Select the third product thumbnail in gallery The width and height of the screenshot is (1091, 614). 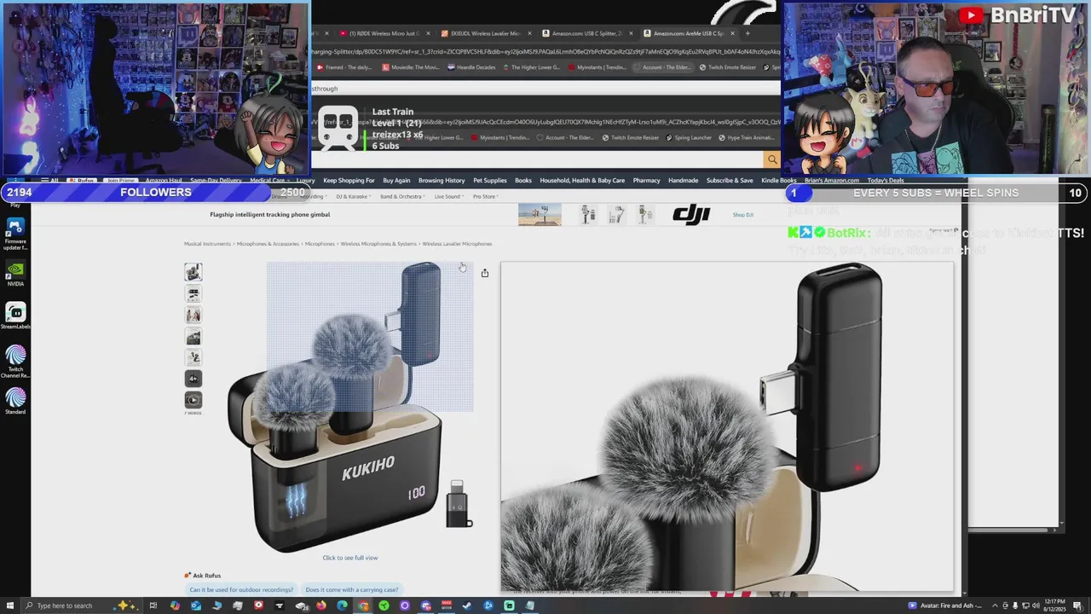coord(193,315)
